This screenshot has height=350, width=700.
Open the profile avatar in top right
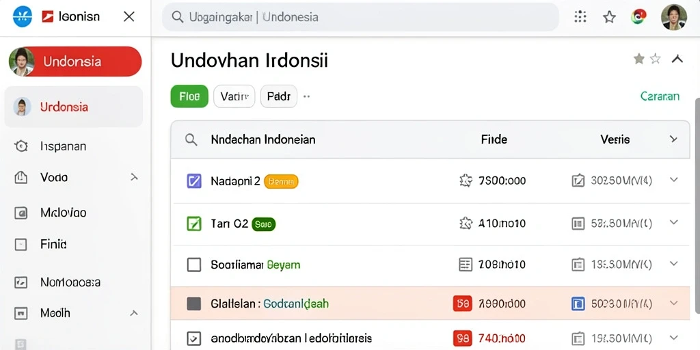(673, 17)
